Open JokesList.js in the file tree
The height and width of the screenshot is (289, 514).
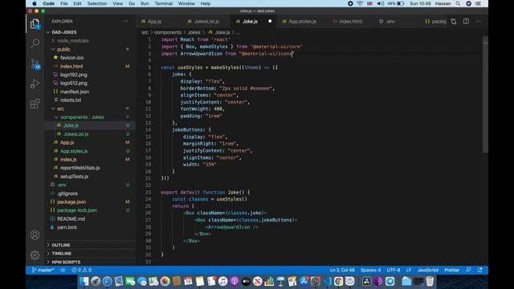pyautogui.click(x=75, y=134)
